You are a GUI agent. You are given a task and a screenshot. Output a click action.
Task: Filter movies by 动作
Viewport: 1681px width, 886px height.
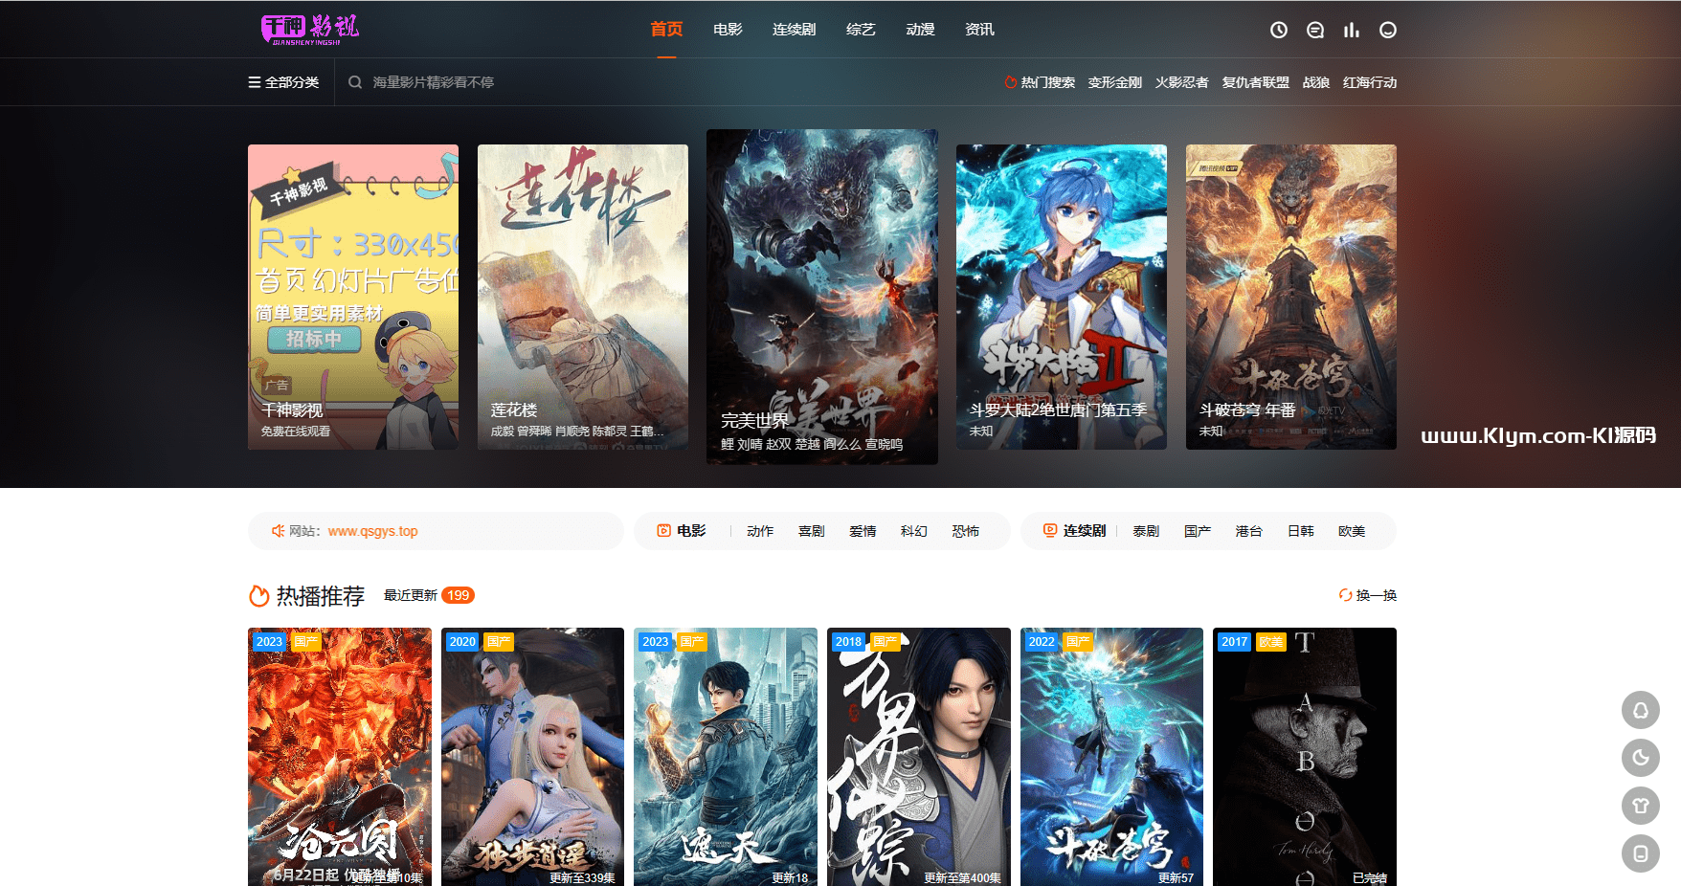coord(760,531)
